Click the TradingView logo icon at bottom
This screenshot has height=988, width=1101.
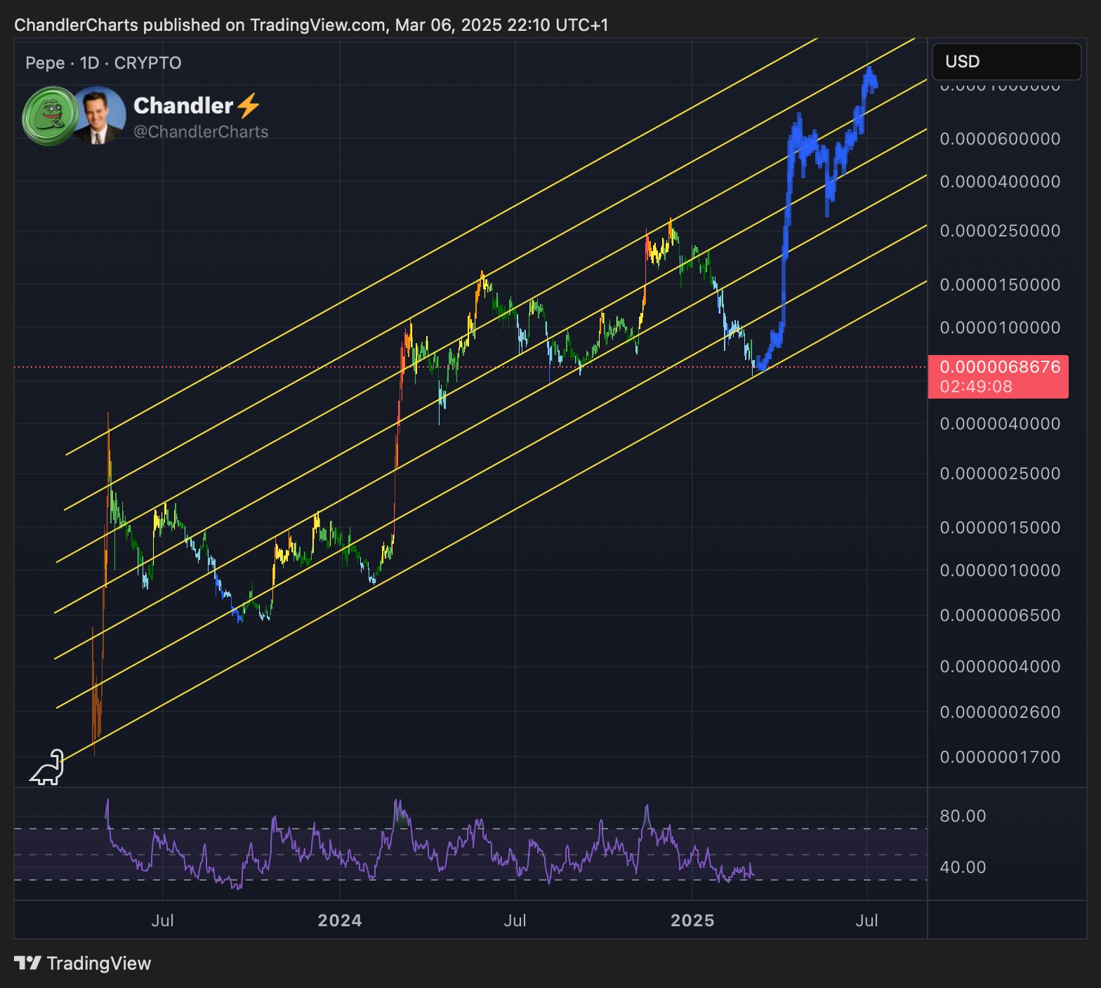28,963
